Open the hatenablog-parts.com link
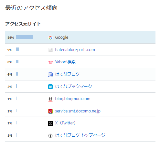160x147 pixels. (x=75, y=50)
